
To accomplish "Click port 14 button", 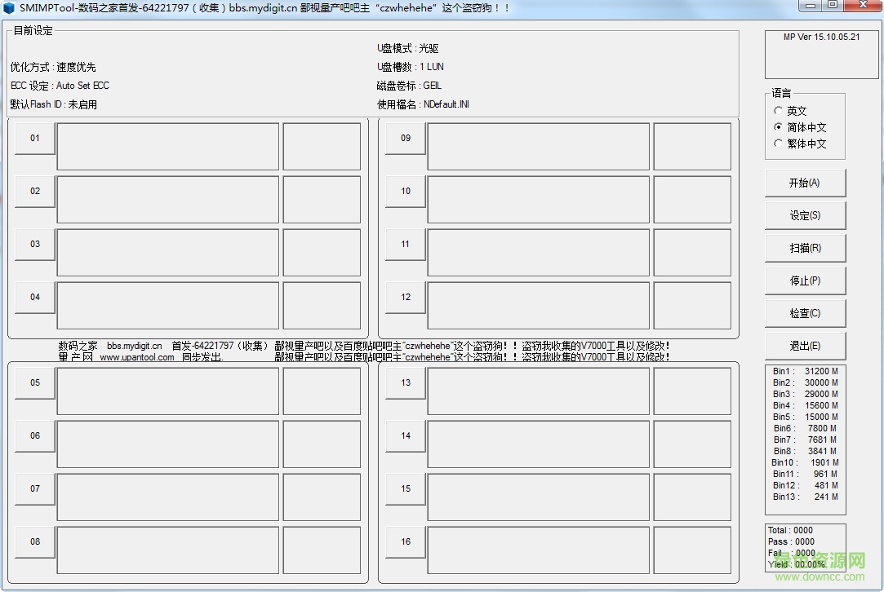I will pyautogui.click(x=406, y=436).
